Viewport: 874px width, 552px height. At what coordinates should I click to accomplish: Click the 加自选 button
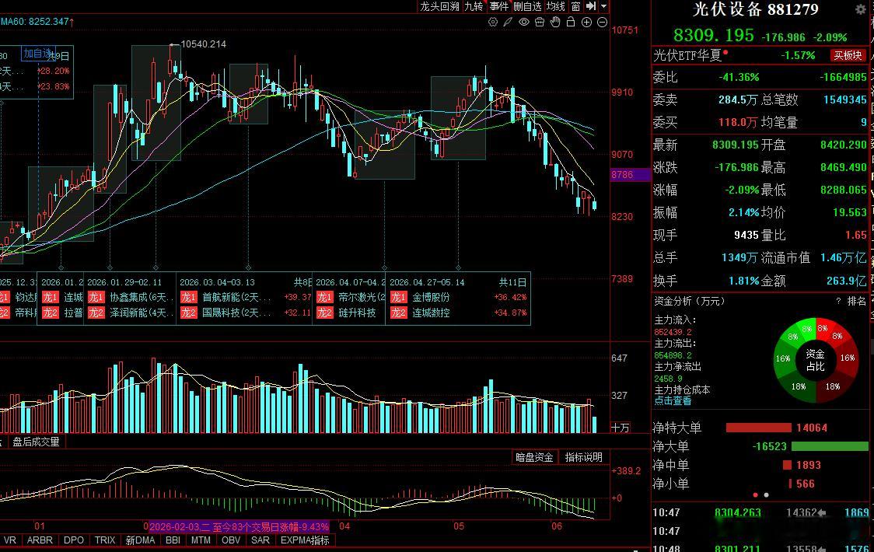[37, 54]
